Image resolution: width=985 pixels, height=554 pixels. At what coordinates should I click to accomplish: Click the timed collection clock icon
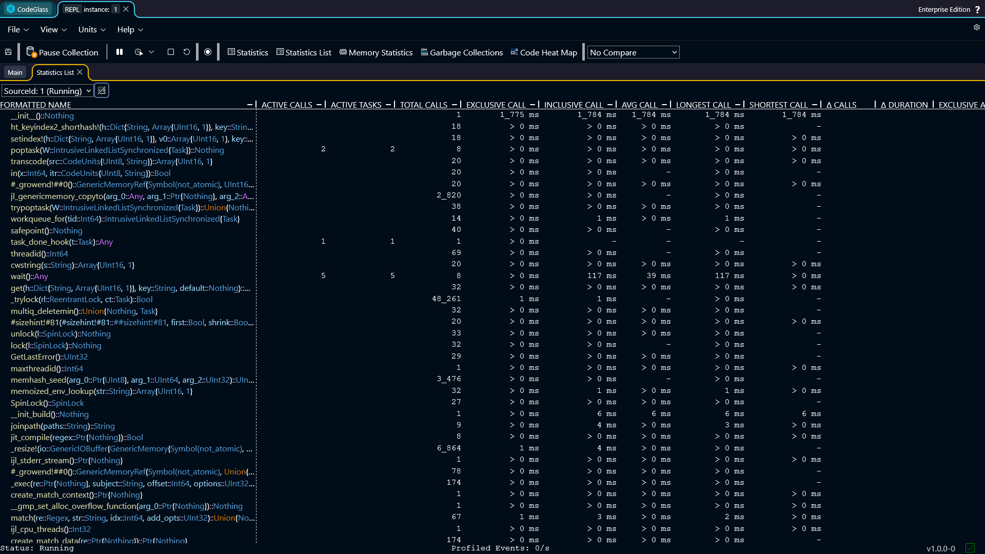tap(139, 52)
